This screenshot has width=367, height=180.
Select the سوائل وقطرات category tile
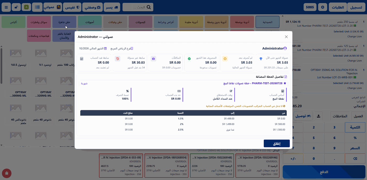pos(39,22)
